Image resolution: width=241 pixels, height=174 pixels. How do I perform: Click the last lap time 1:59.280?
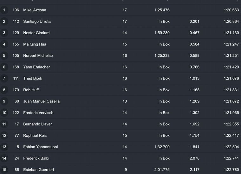pyautogui.click(x=162, y=33)
